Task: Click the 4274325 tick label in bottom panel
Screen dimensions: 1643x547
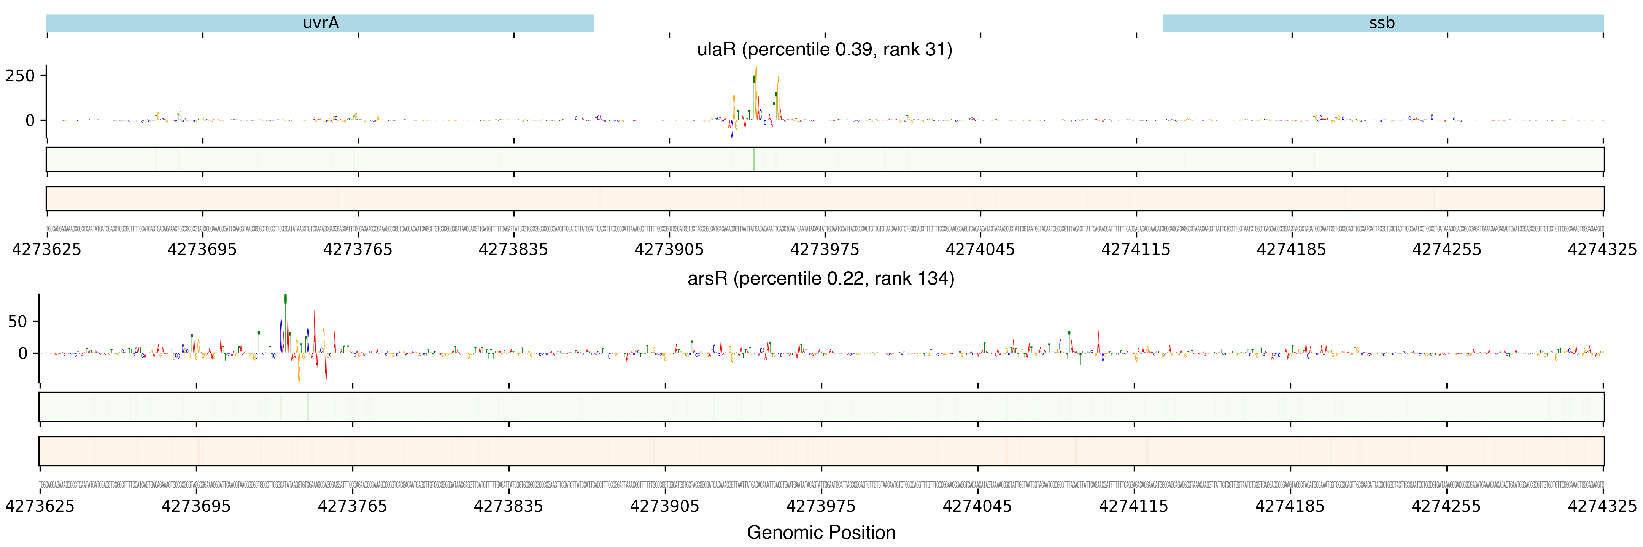Action: [1602, 506]
